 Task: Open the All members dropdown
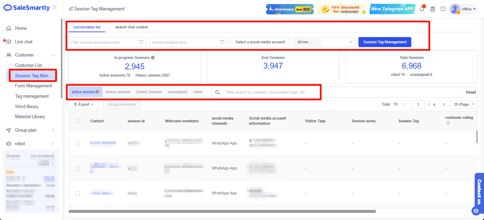(324, 42)
